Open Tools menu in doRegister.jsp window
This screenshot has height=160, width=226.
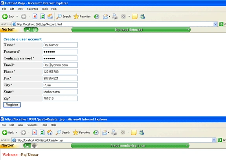(44, 125)
